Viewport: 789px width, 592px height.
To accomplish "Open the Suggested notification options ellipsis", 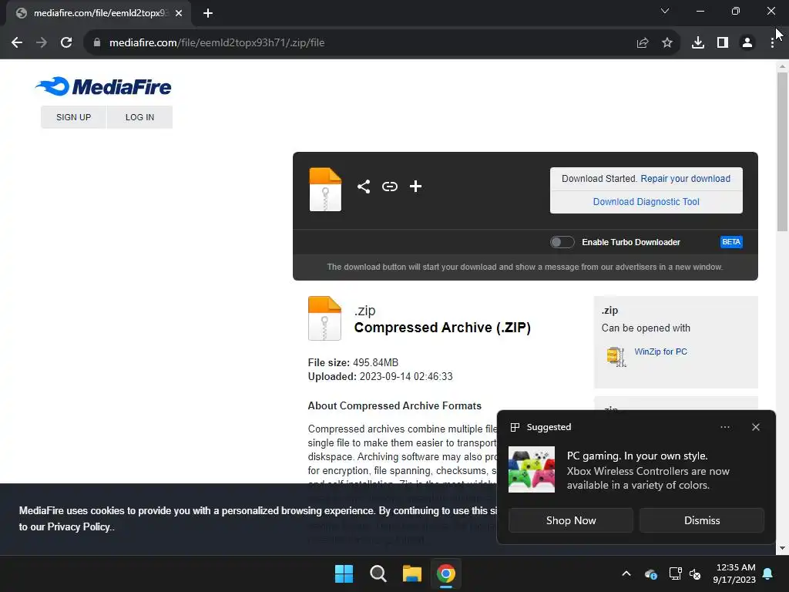I will pyautogui.click(x=725, y=427).
